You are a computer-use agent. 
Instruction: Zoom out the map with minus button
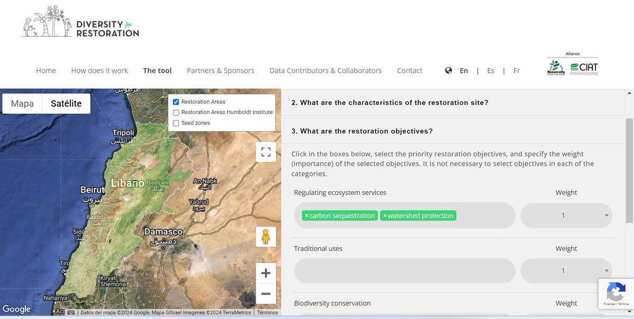pos(266,294)
